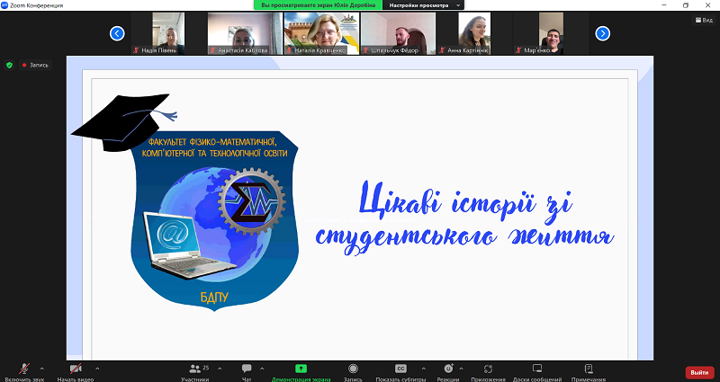Expand chat options arrow

point(262,369)
